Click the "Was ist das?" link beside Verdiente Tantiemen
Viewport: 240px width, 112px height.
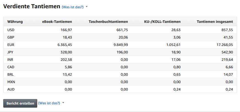coord(72,7)
